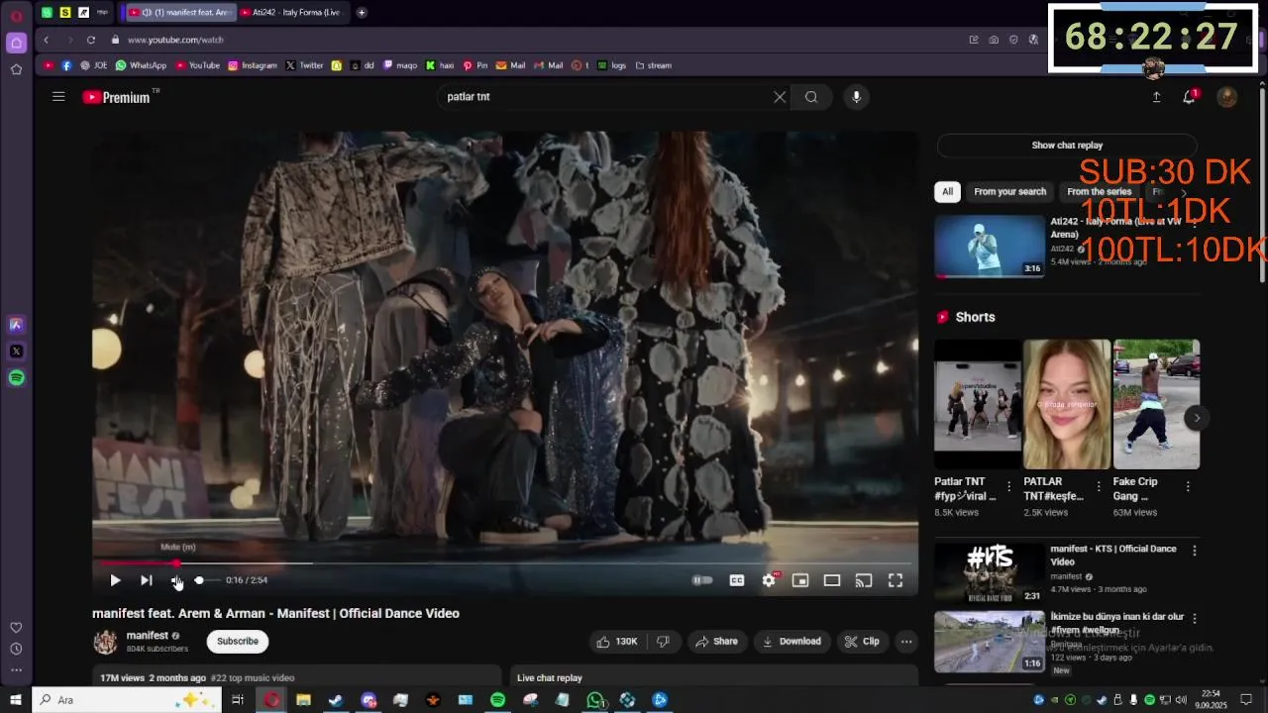1268x713 pixels.
Task: Toggle subtitles with the CC button
Action: [x=737, y=580]
